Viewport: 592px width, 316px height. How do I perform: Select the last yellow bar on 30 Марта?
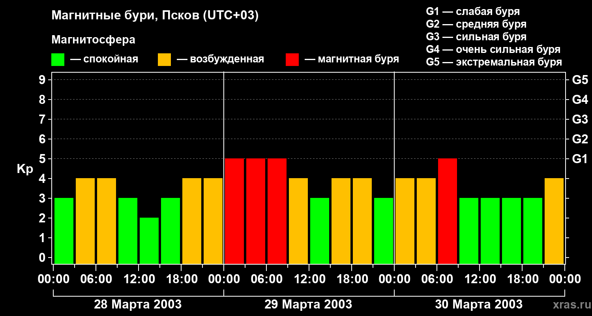[x=554, y=221]
